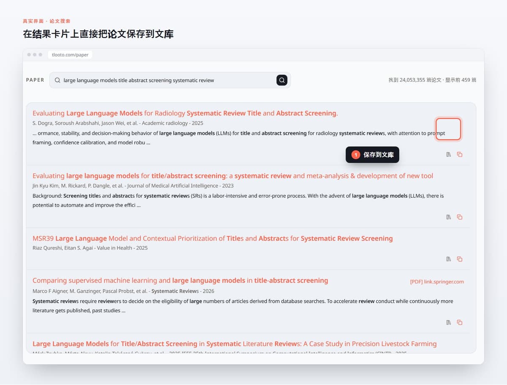This screenshot has height=385, width=507.
Task: Open the radiology systematic review paper title
Action: [185, 113]
